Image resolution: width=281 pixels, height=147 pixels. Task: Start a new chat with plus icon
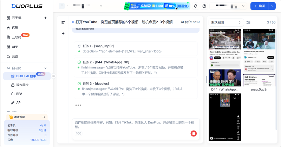tap(63, 34)
